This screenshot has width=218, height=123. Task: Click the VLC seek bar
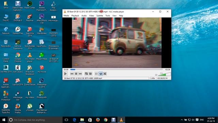tap(116, 69)
